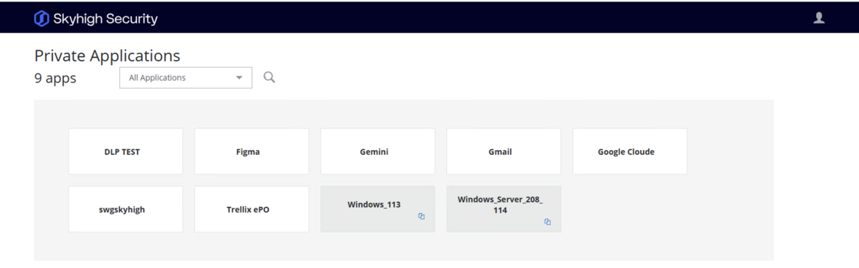Click the Skyhigh Security shield logo icon
Viewport: 859px width, 268px height.
[42, 19]
